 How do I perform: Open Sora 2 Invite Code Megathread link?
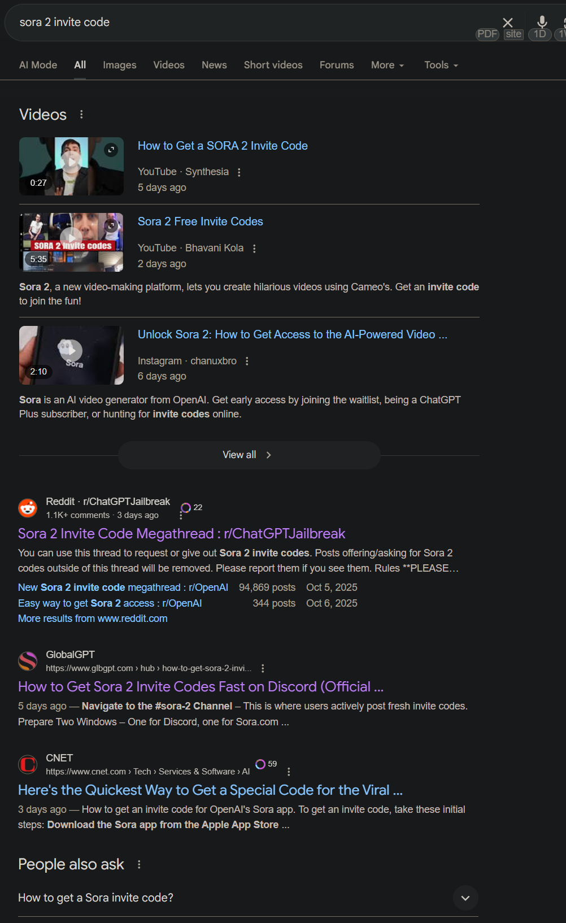(181, 534)
